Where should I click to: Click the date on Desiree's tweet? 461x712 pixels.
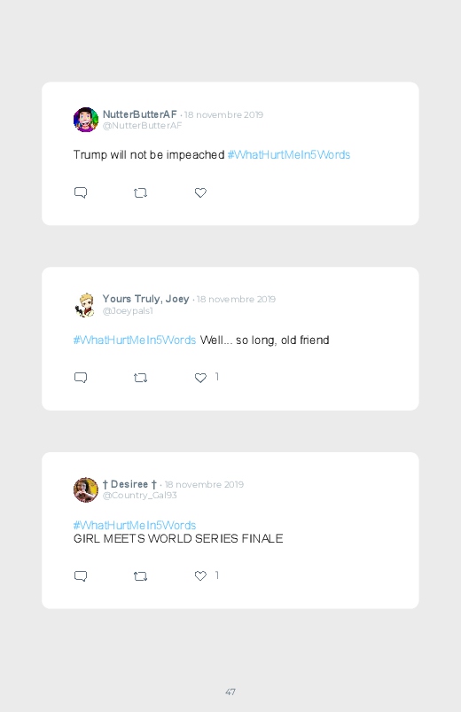pyautogui.click(x=204, y=484)
